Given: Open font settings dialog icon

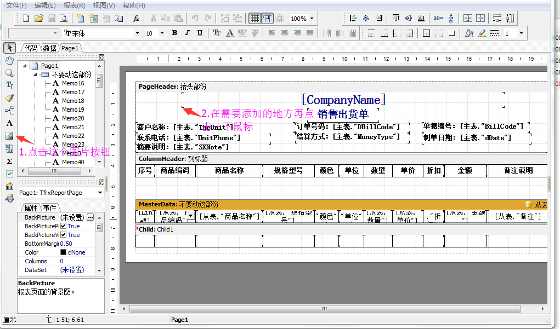Looking at the screenshot, I should point(217,33).
